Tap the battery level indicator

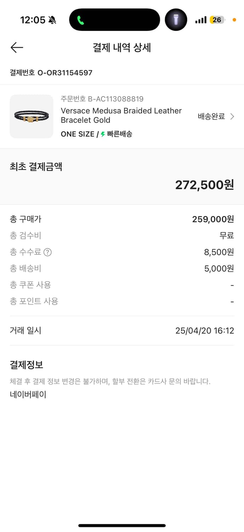pos(217,20)
